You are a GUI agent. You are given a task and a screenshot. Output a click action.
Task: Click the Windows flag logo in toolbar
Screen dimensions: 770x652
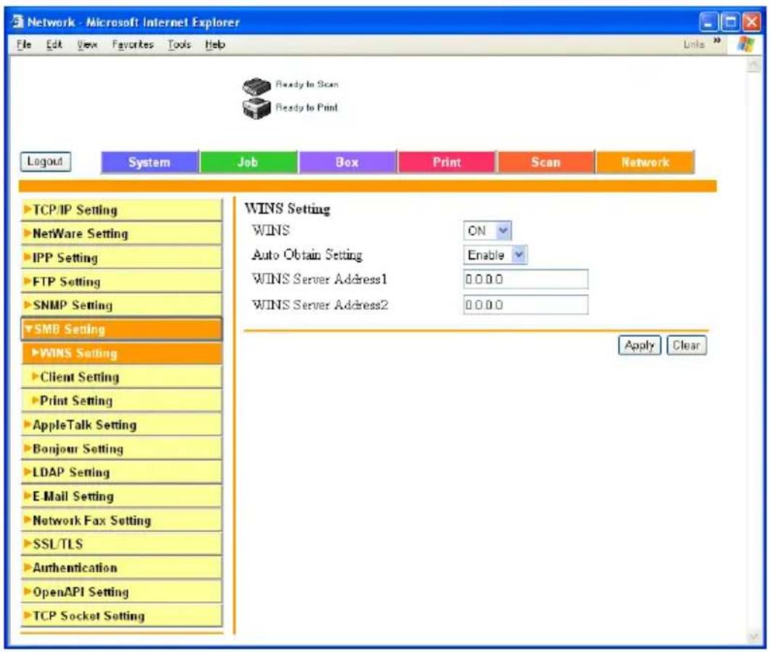745,44
